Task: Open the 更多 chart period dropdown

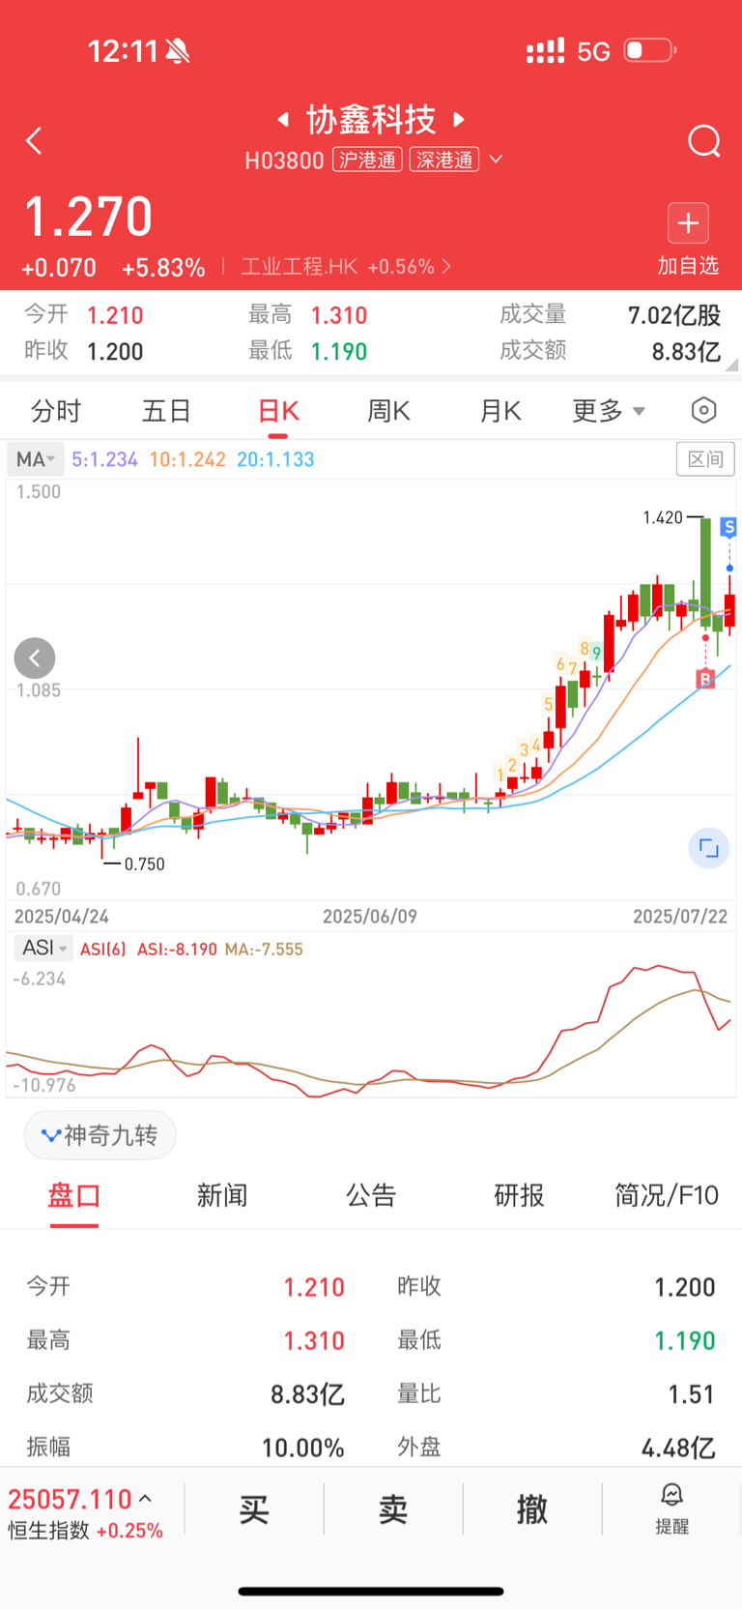Action: tap(608, 411)
